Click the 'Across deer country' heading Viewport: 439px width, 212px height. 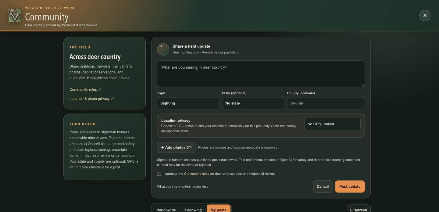pyautogui.click(x=95, y=57)
